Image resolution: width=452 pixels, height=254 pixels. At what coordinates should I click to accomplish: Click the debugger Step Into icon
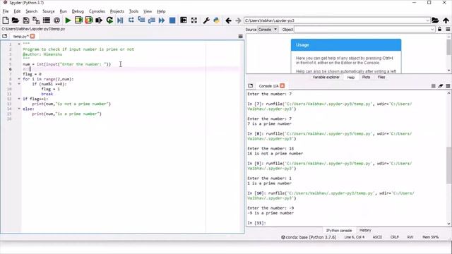[141, 20]
